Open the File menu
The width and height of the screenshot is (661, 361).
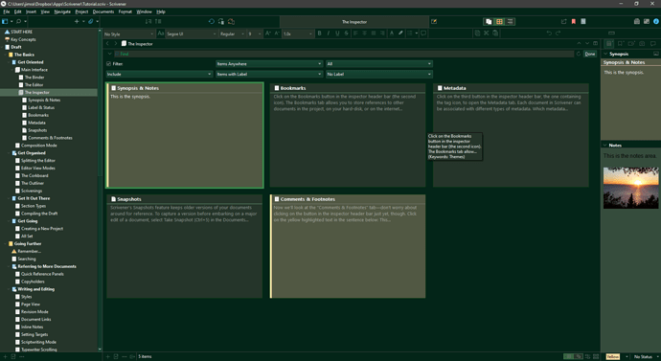[x=7, y=11]
